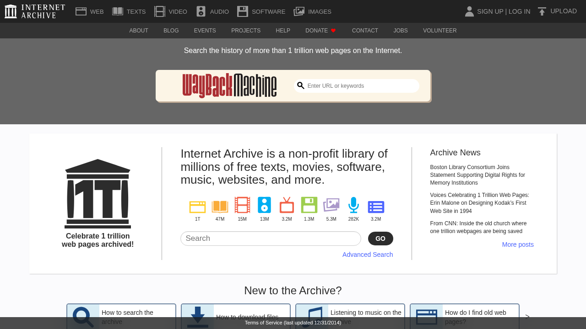Image resolution: width=586 pixels, height=329 pixels.
Task: Show next tutorial cards with right arrow
Action: pyautogui.click(x=527, y=316)
